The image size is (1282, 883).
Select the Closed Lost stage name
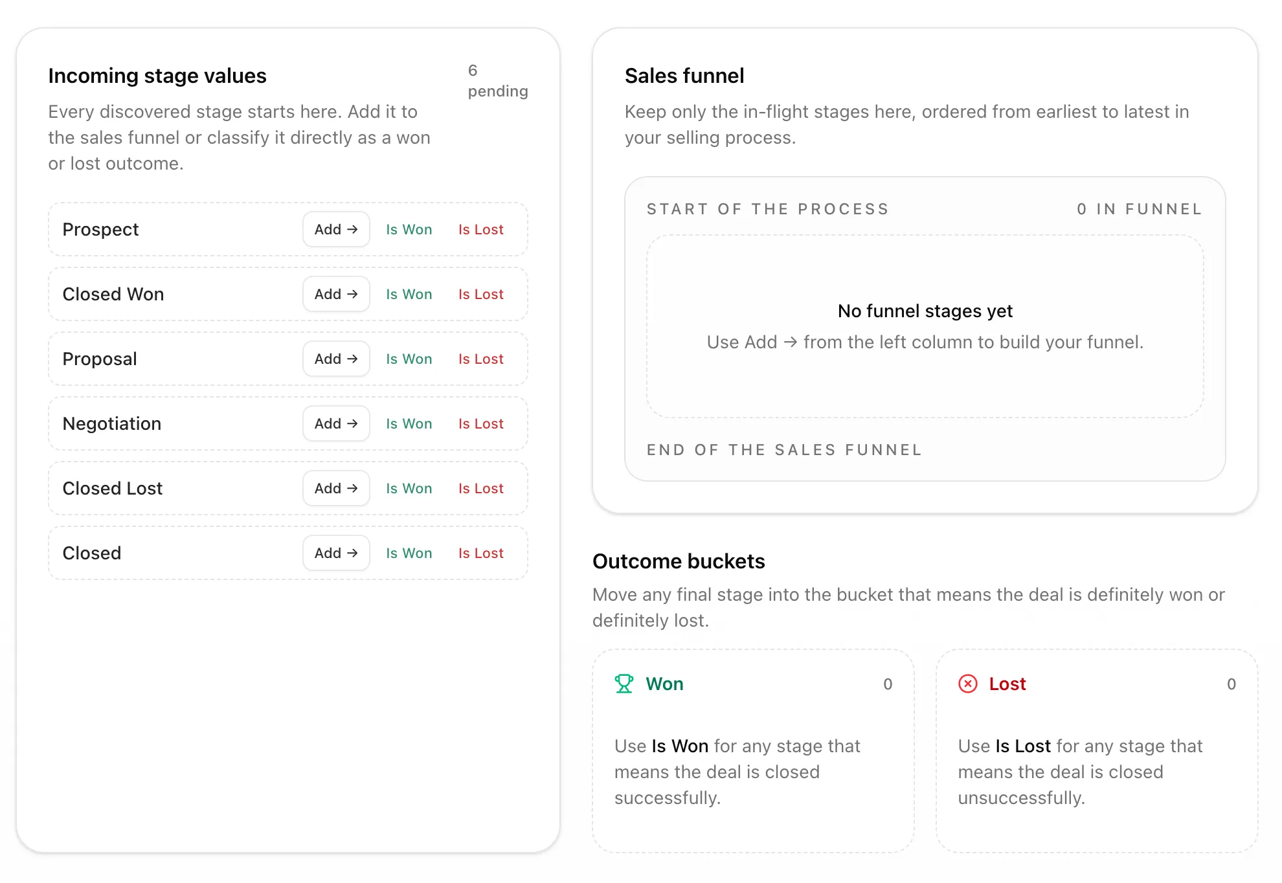(113, 488)
